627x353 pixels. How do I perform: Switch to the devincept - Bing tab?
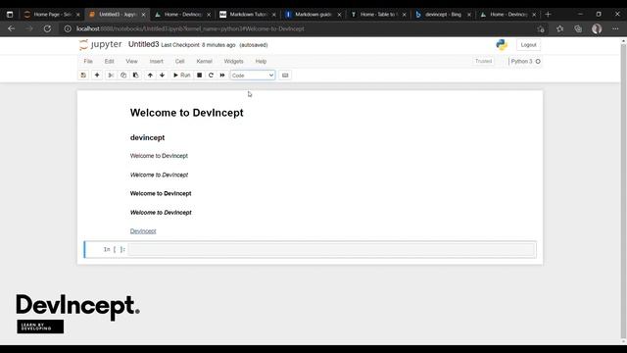click(443, 15)
